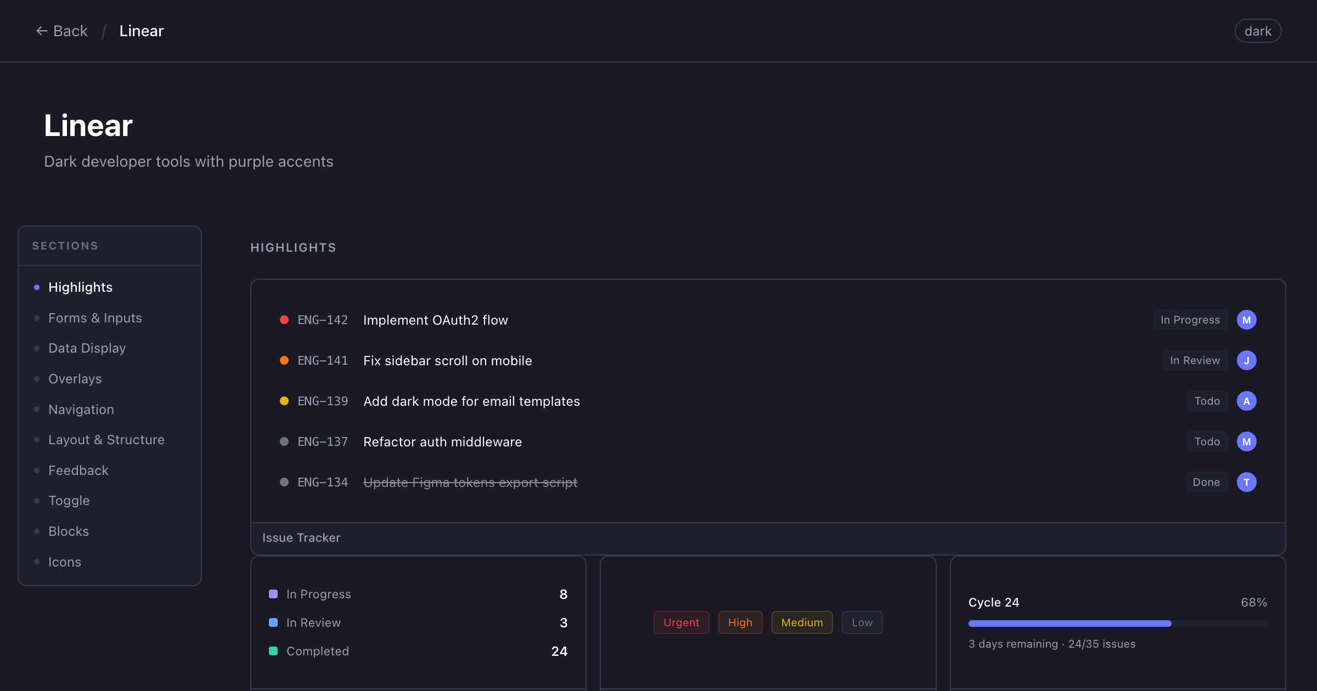Image resolution: width=1317 pixels, height=691 pixels.
Task: Open issue 'Refactor auth middleware'
Action: click(x=442, y=442)
